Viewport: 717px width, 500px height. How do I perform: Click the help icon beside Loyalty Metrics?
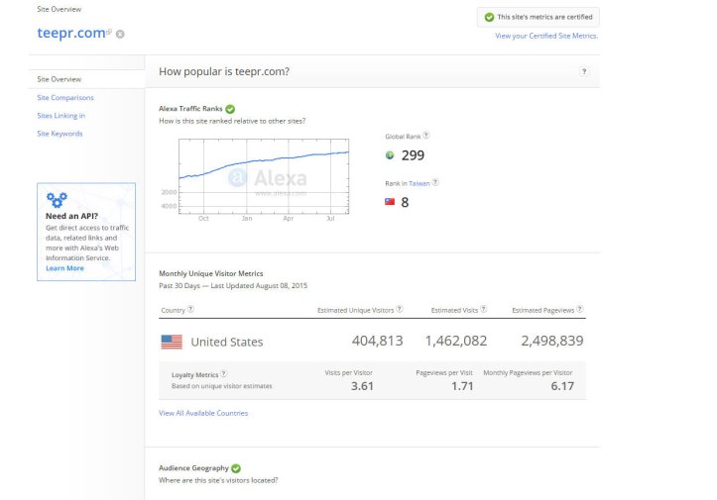[x=224, y=374]
